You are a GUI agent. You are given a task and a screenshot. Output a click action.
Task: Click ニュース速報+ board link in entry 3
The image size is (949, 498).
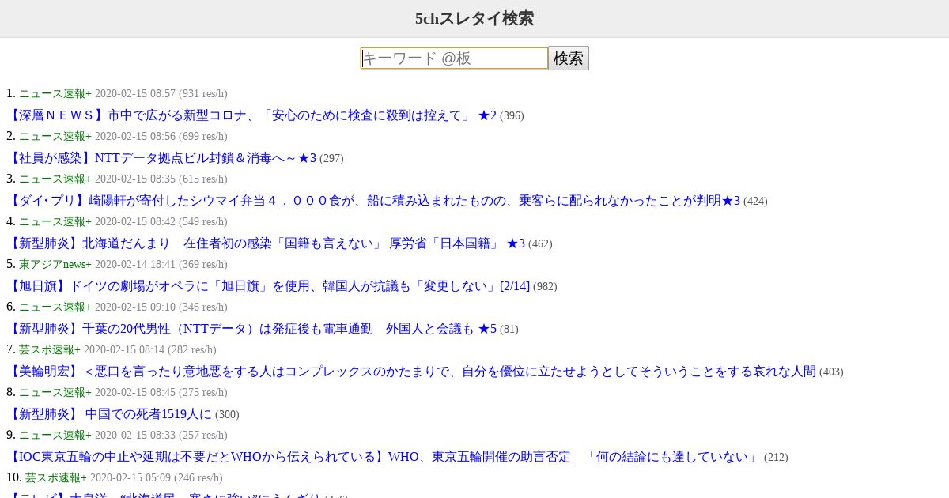click(x=55, y=179)
